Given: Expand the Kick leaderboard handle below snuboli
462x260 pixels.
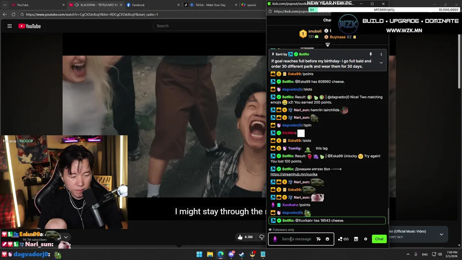Looking at the screenshot, I should (328, 45).
